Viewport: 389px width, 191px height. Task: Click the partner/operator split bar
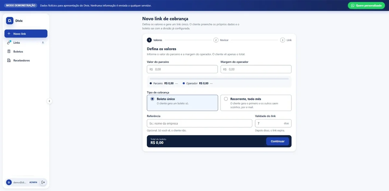[219, 79]
